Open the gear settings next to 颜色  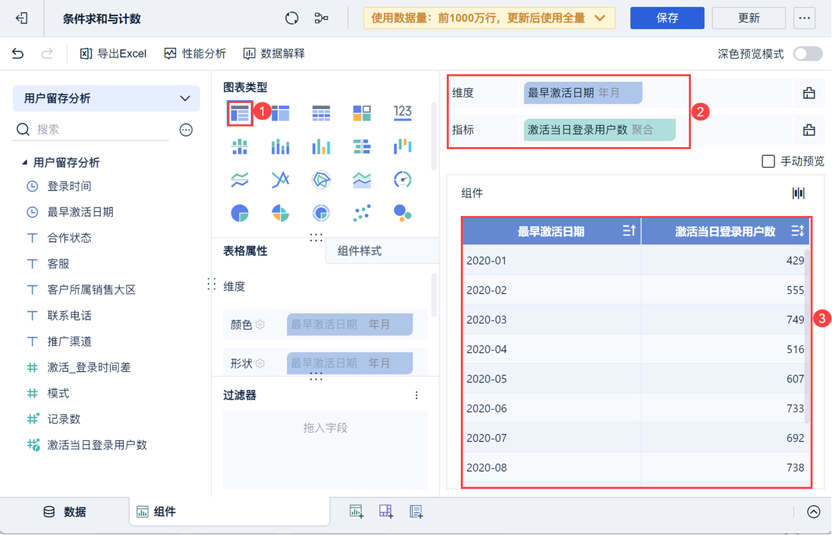click(260, 324)
